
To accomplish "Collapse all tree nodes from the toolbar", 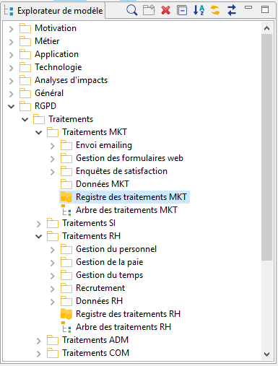I will coord(182,10).
